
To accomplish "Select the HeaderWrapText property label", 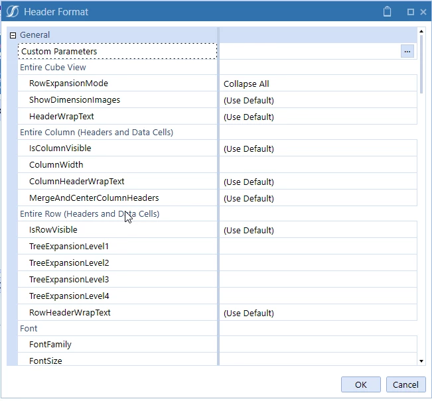I will (x=62, y=117).
